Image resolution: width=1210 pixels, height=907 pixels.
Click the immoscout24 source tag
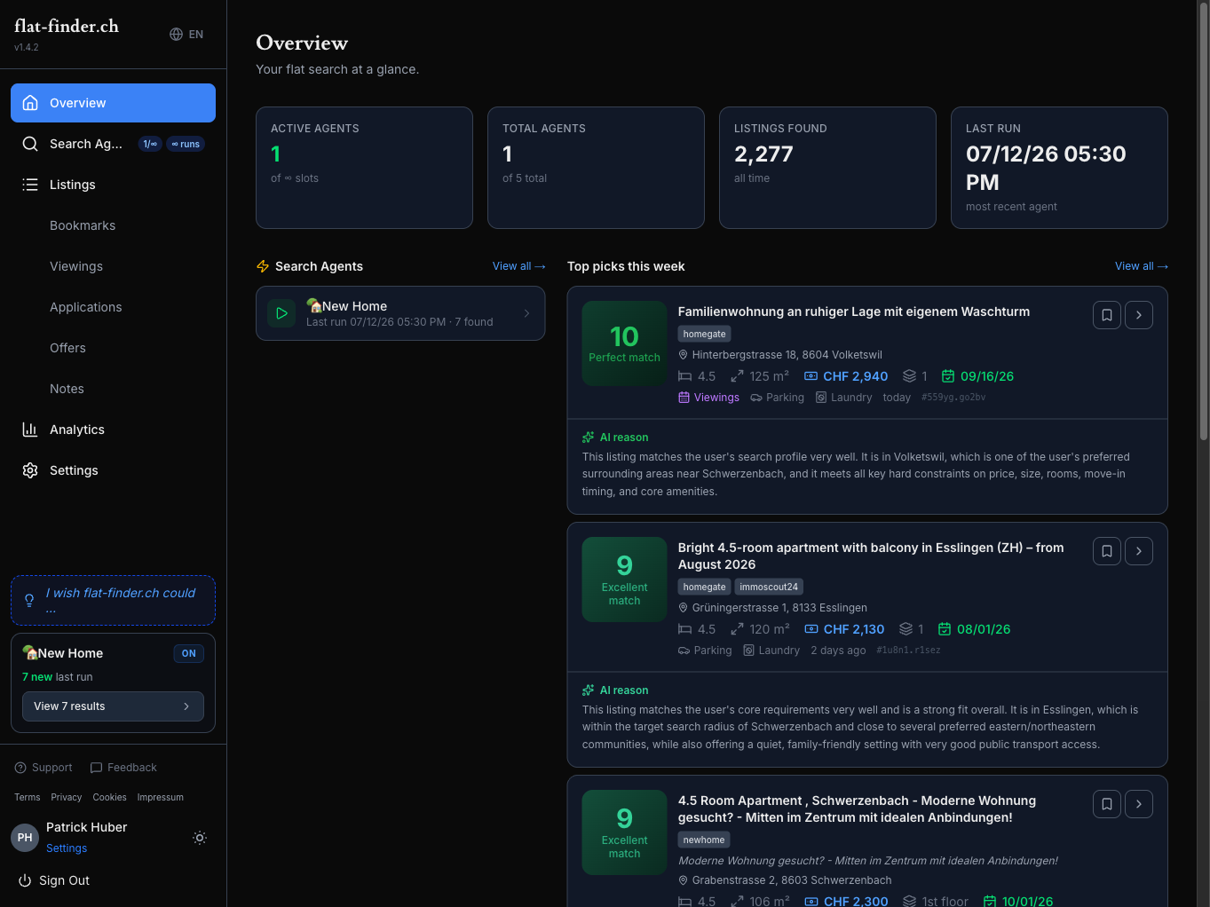(769, 587)
